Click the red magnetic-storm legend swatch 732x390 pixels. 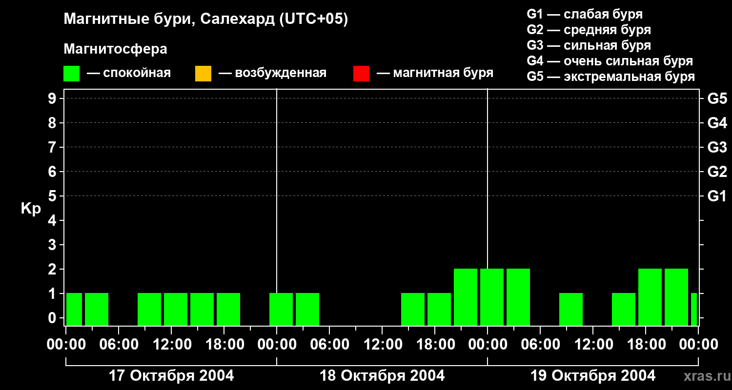click(361, 74)
